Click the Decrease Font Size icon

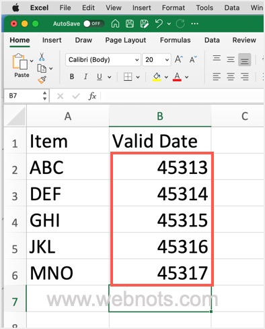[x=193, y=59]
